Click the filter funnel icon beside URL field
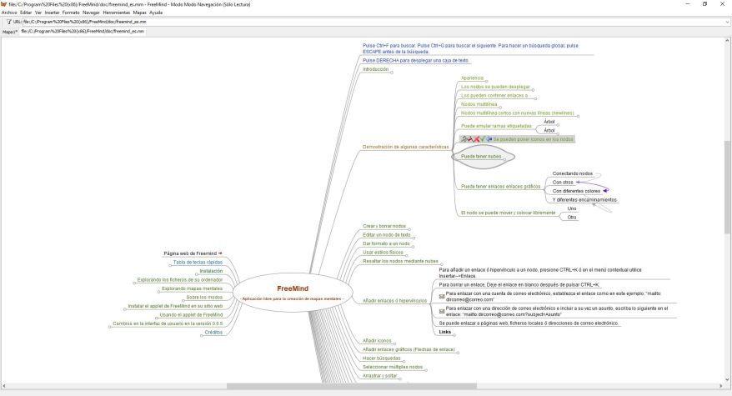The image size is (732, 396). tap(8, 22)
